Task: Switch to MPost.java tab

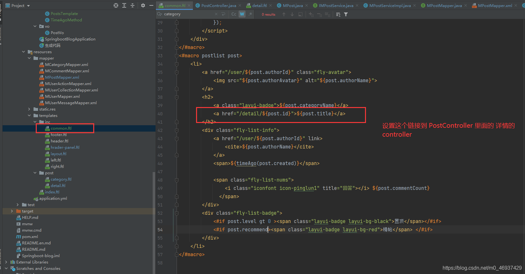Action: [x=293, y=5]
